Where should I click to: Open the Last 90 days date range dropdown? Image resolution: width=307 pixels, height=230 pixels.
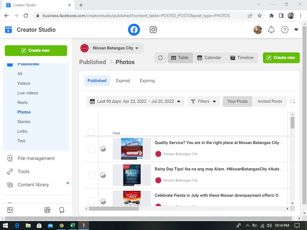135,101
